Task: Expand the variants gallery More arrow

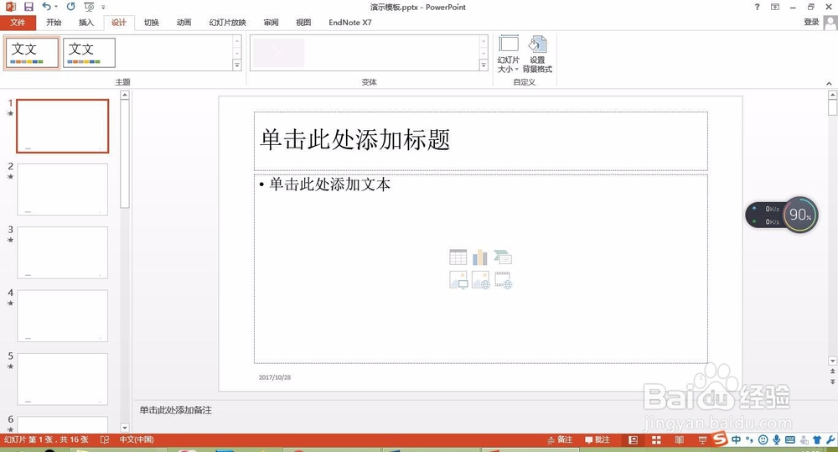Action: tap(484, 65)
